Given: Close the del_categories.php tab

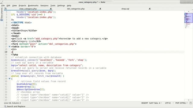Looking at the screenshot, I should click(x=100, y=9).
